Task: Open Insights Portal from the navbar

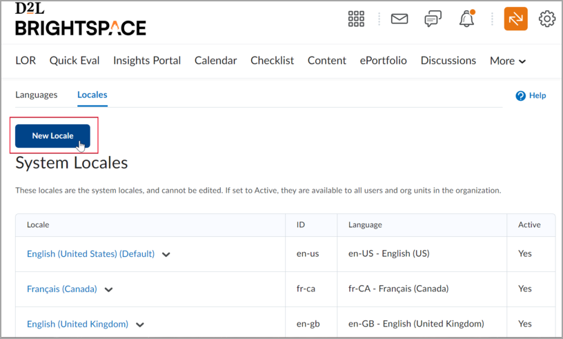Action: click(x=147, y=60)
